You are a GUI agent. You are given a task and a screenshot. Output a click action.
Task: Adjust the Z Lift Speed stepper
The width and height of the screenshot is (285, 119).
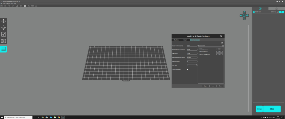point(219,52)
